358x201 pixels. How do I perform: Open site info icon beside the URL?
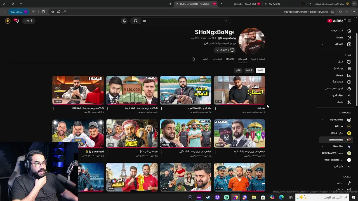[x=332, y=12]
